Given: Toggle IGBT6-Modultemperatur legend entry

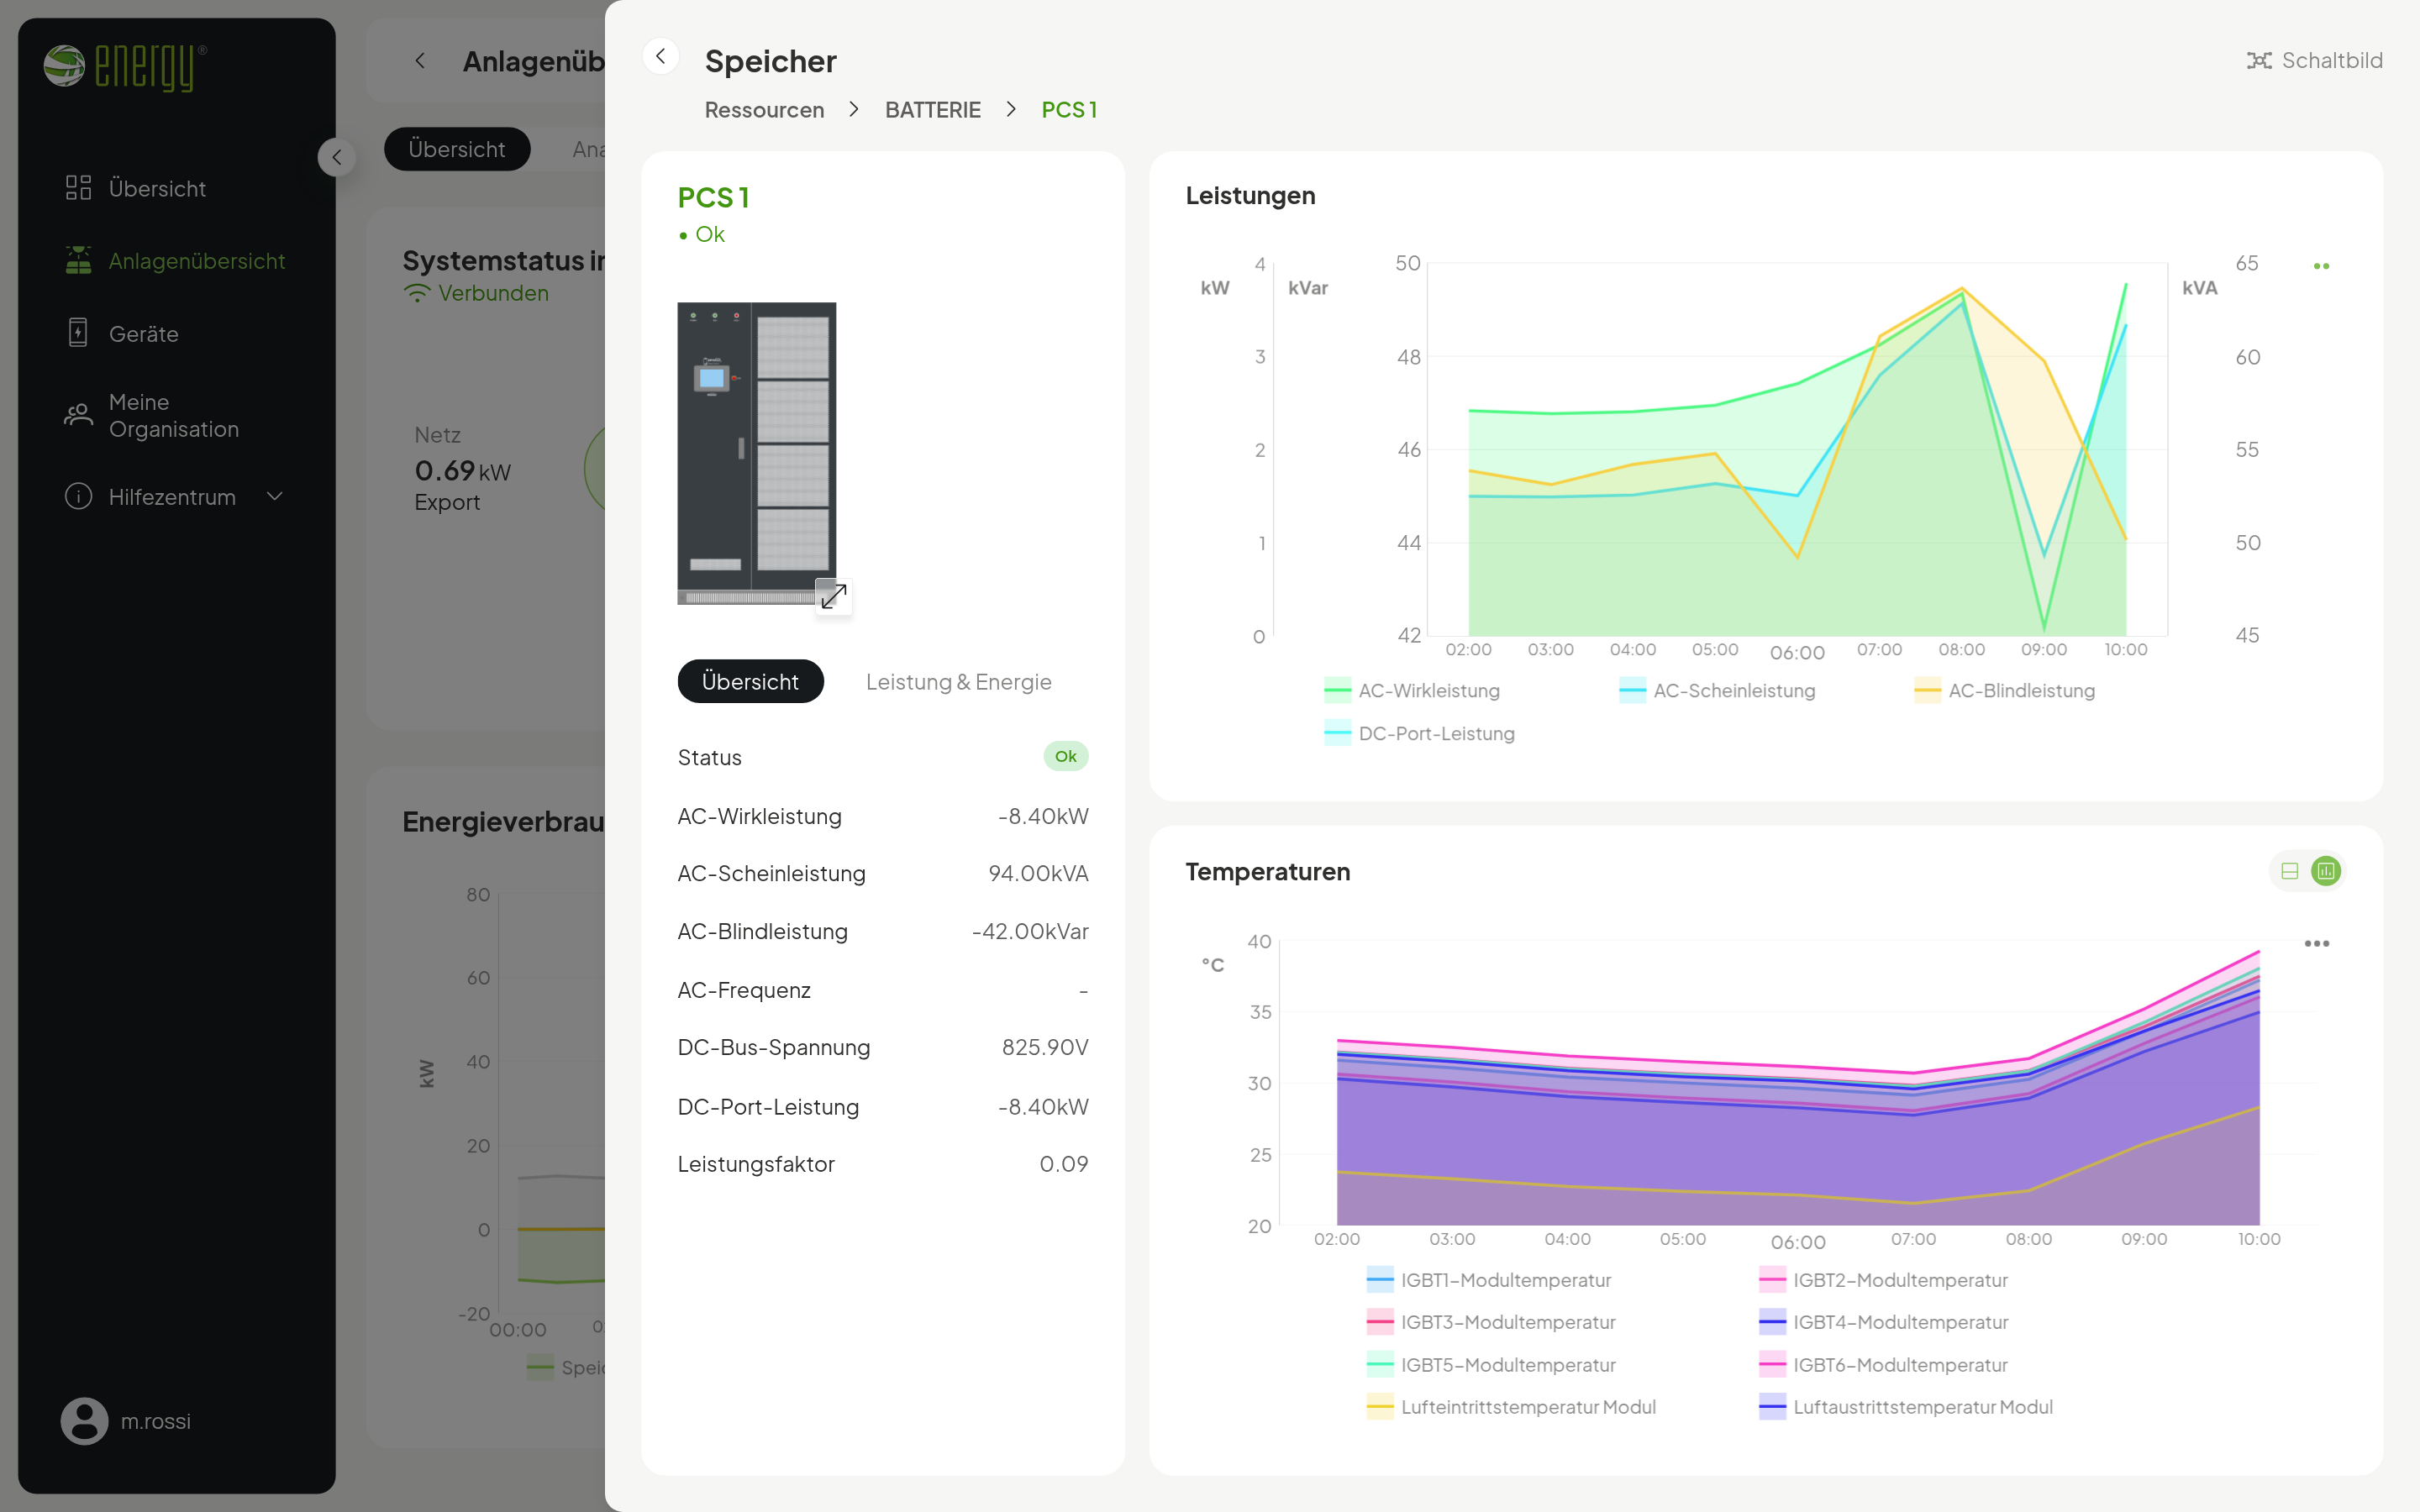Looking at the screenshot, I should point(1882,1365).
